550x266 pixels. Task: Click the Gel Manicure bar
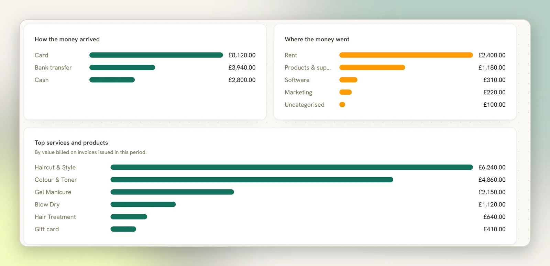172,192
